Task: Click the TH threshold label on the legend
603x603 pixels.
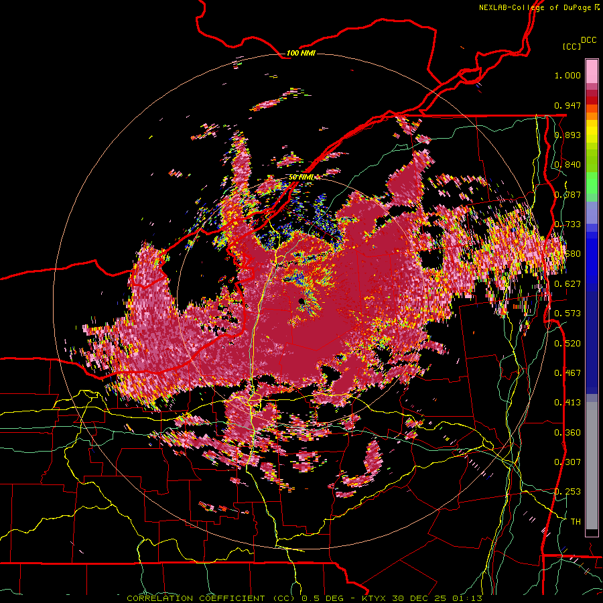Action: (x=576, y=522)
